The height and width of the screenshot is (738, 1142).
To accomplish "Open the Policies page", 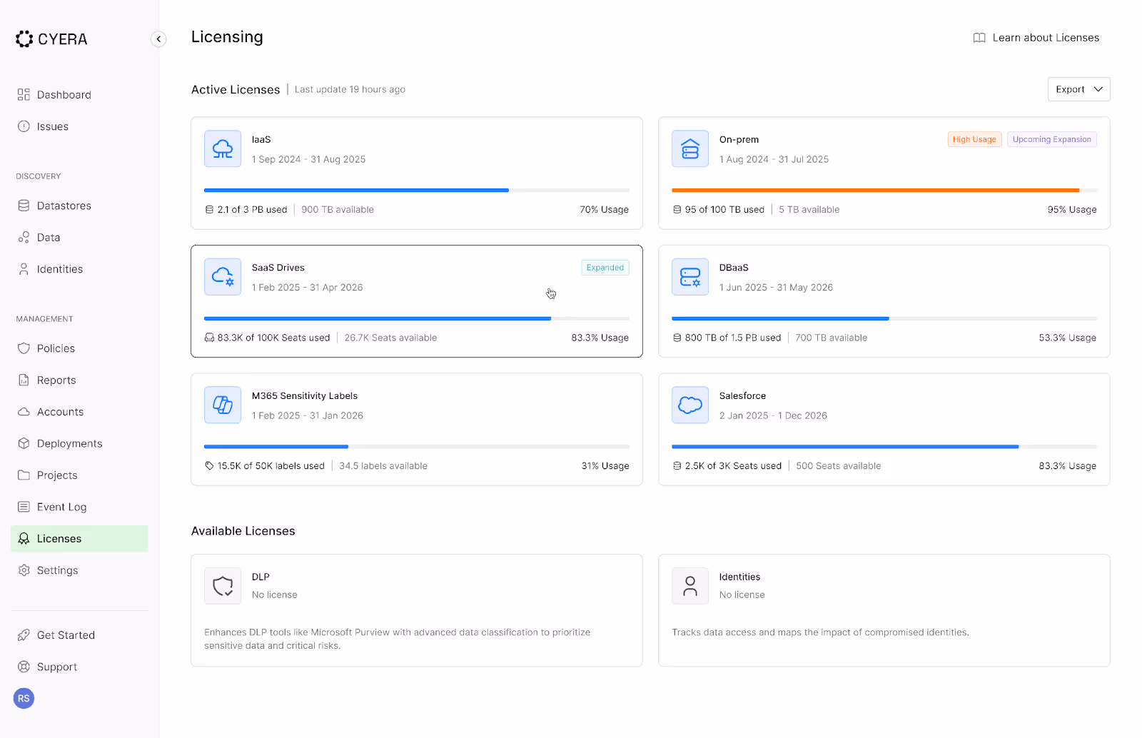I will 79,348.
